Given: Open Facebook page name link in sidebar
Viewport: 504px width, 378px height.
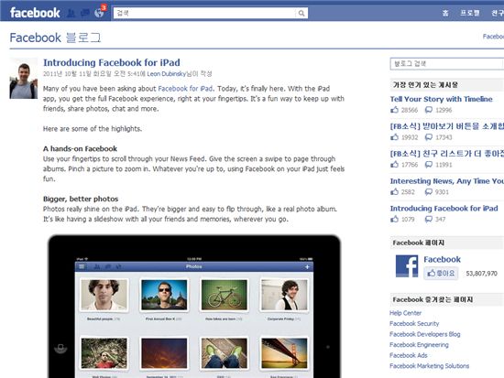Looking at the screenshot, I should [x=442, y=259].
